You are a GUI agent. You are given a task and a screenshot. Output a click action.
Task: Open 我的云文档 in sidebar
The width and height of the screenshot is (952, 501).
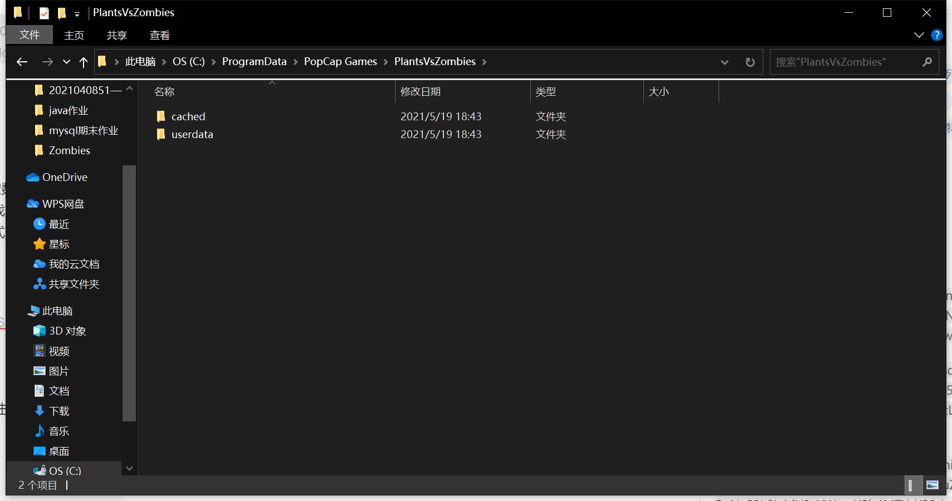coord(74,264)
